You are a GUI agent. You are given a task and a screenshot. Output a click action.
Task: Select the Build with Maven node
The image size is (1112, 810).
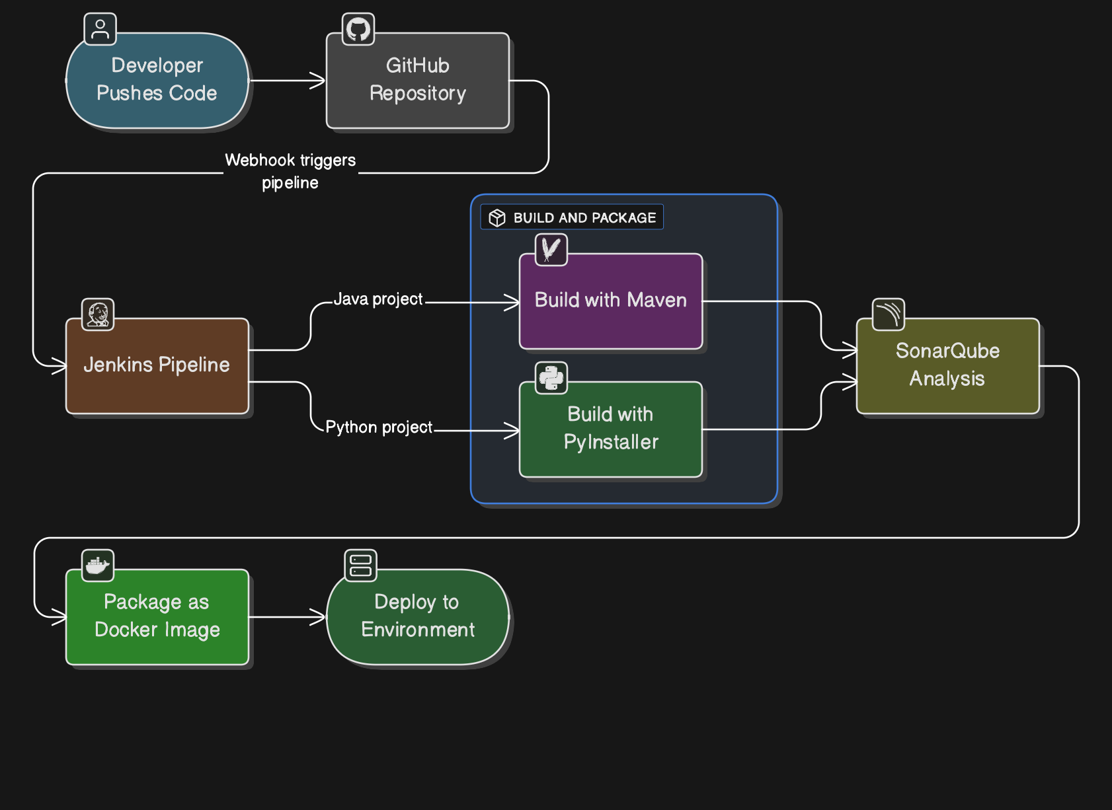611,301
